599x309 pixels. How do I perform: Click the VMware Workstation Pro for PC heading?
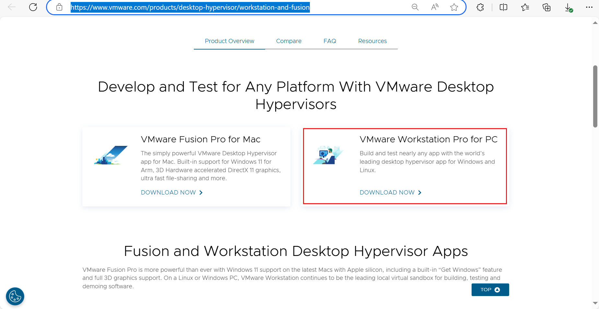click(429, 139)
